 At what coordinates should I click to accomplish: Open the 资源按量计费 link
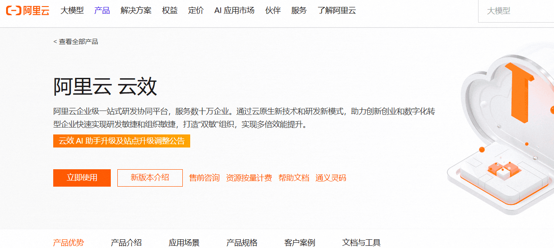pyautogui.click(x=249, y=178)
